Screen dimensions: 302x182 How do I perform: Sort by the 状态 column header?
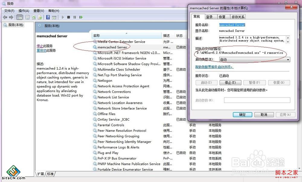[x=181, y=35]
